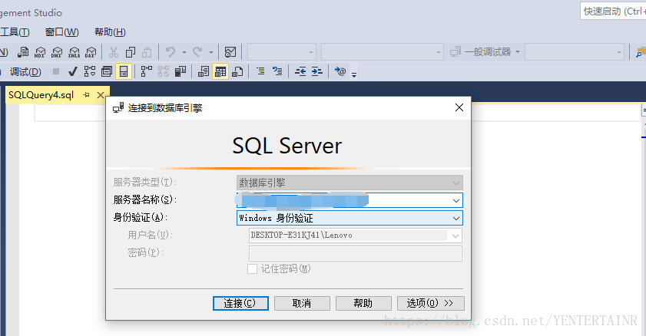
Task: Expand the 服务器类型 dropdown
Action: [456, 183]
